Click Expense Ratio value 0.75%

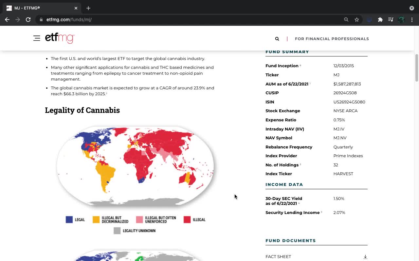(x=339, y=120)
